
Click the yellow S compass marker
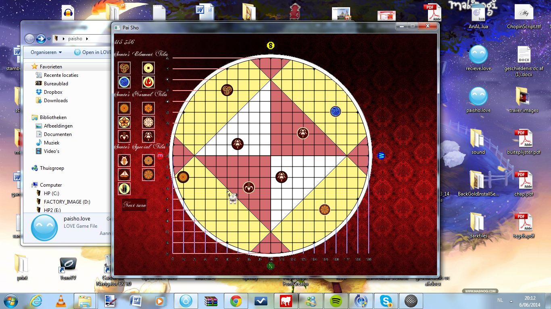pyautogui.click(x=271, y=45)
